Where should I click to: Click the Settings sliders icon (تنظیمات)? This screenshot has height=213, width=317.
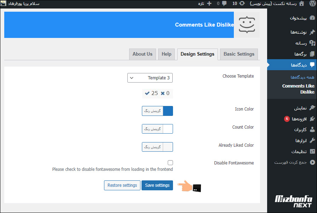(312, 151)
